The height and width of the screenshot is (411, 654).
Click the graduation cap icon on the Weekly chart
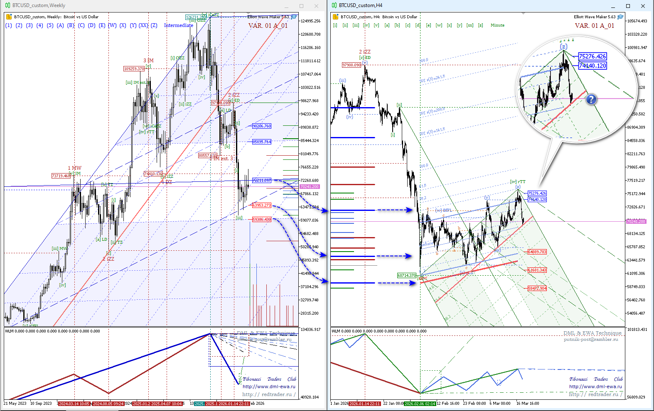tap(294, 17)
